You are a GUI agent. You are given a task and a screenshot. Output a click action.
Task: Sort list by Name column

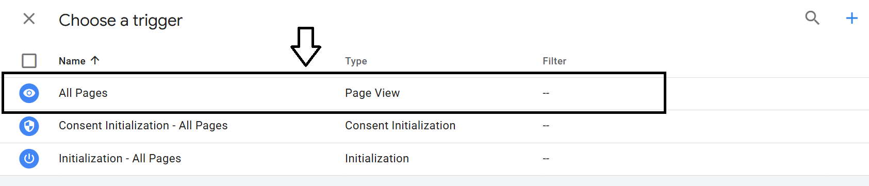tap(72, 61)
